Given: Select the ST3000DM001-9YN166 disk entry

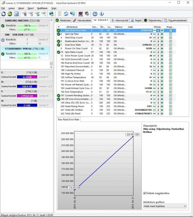Looking at the screenshot, I should [x=25, y=53].
